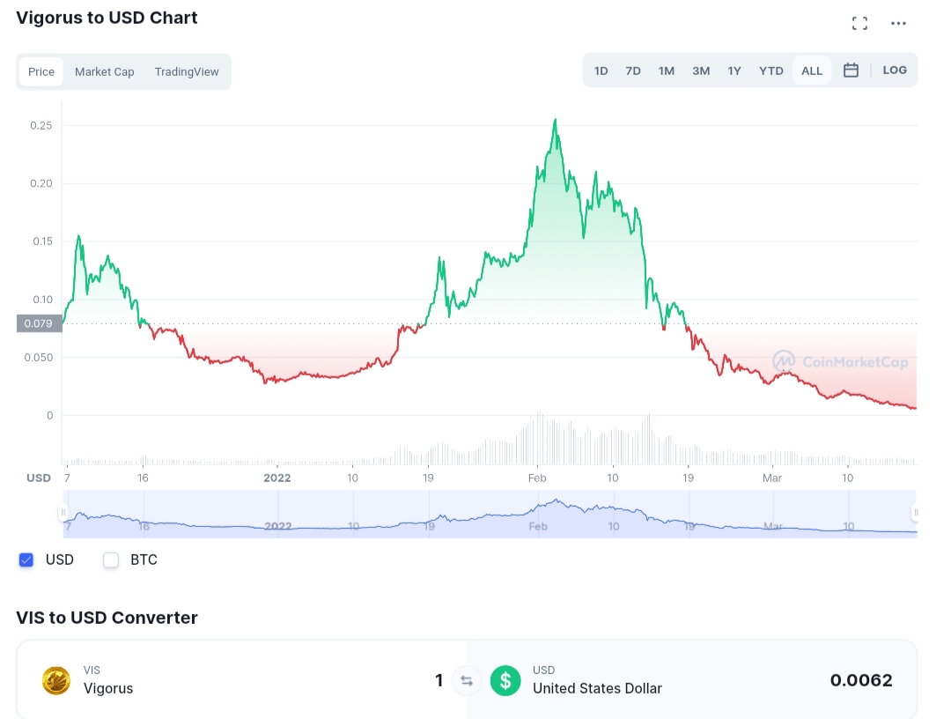This screenshot has width=951, height=719.
Task: Switch to the Market Cap tab
Action: 104,71
